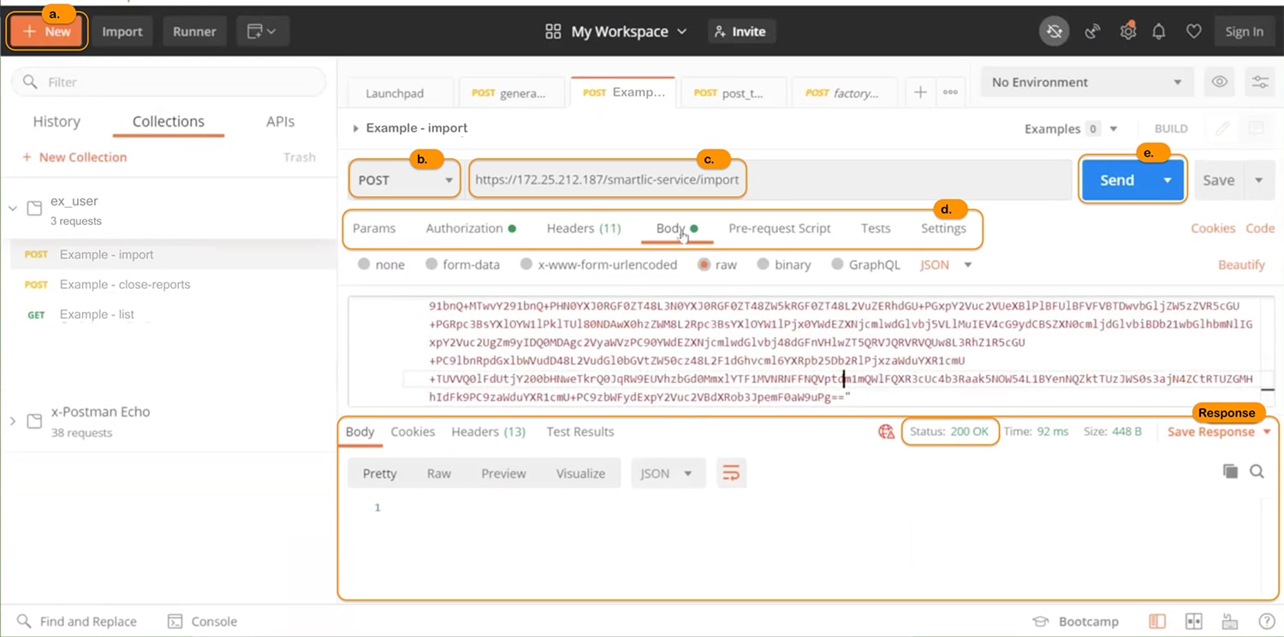Viewport: 1284px width, 637px height.
Task: Click the heart icon
Action: coord(1193,32)
